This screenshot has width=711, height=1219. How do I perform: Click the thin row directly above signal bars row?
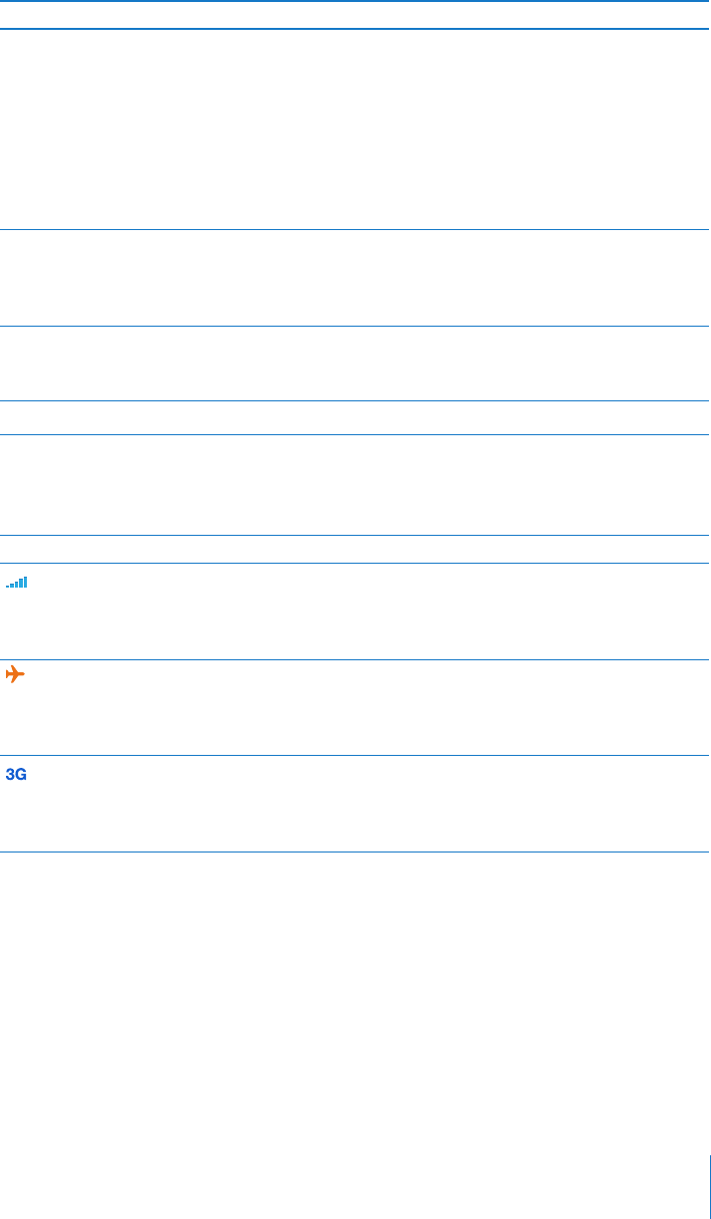click(x=355, y=550)
